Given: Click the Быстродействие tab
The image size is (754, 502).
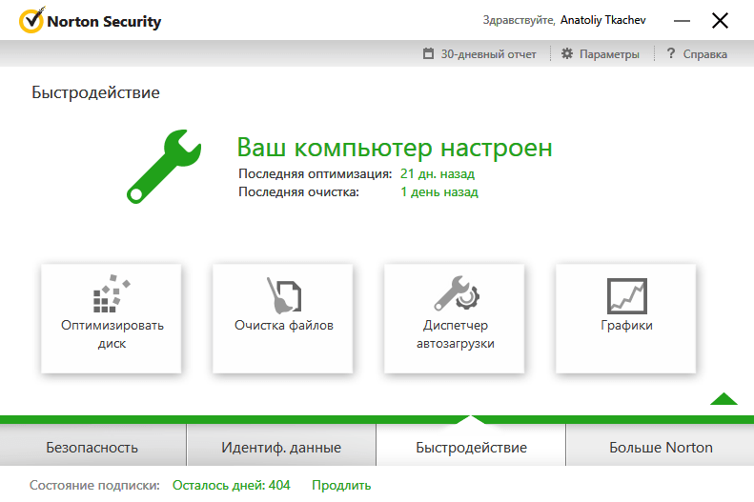Looking at the screenshot, I should (471, 447).
